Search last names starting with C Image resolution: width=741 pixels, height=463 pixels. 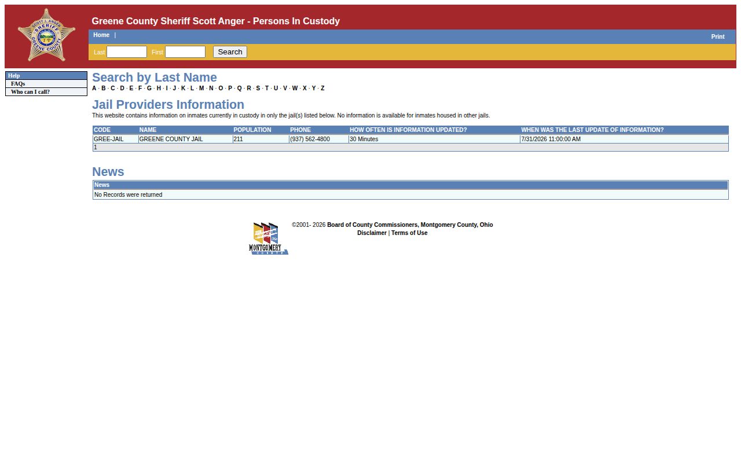pyautogui.click(x=113, y=89)
